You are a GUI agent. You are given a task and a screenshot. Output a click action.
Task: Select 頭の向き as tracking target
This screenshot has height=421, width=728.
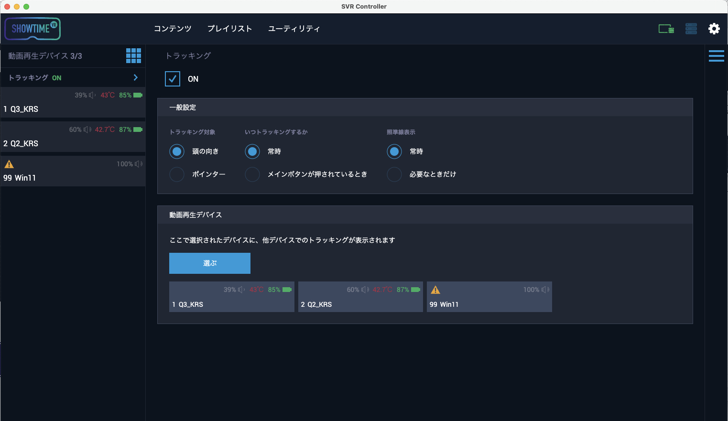coord(177,151)
